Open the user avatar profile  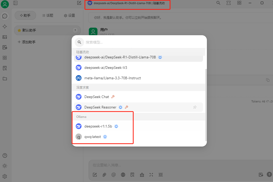click(x=5, y=4)
